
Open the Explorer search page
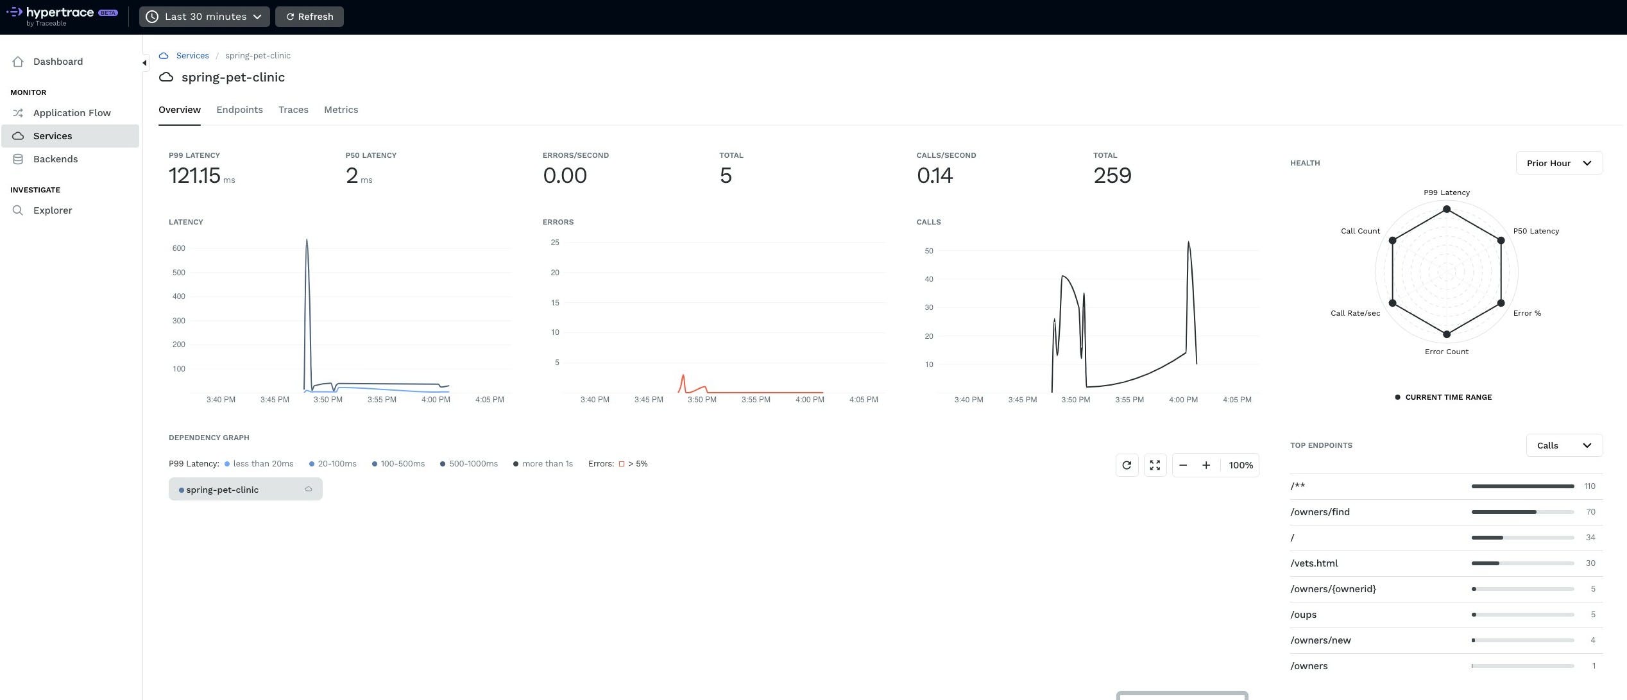click(52, 210)
